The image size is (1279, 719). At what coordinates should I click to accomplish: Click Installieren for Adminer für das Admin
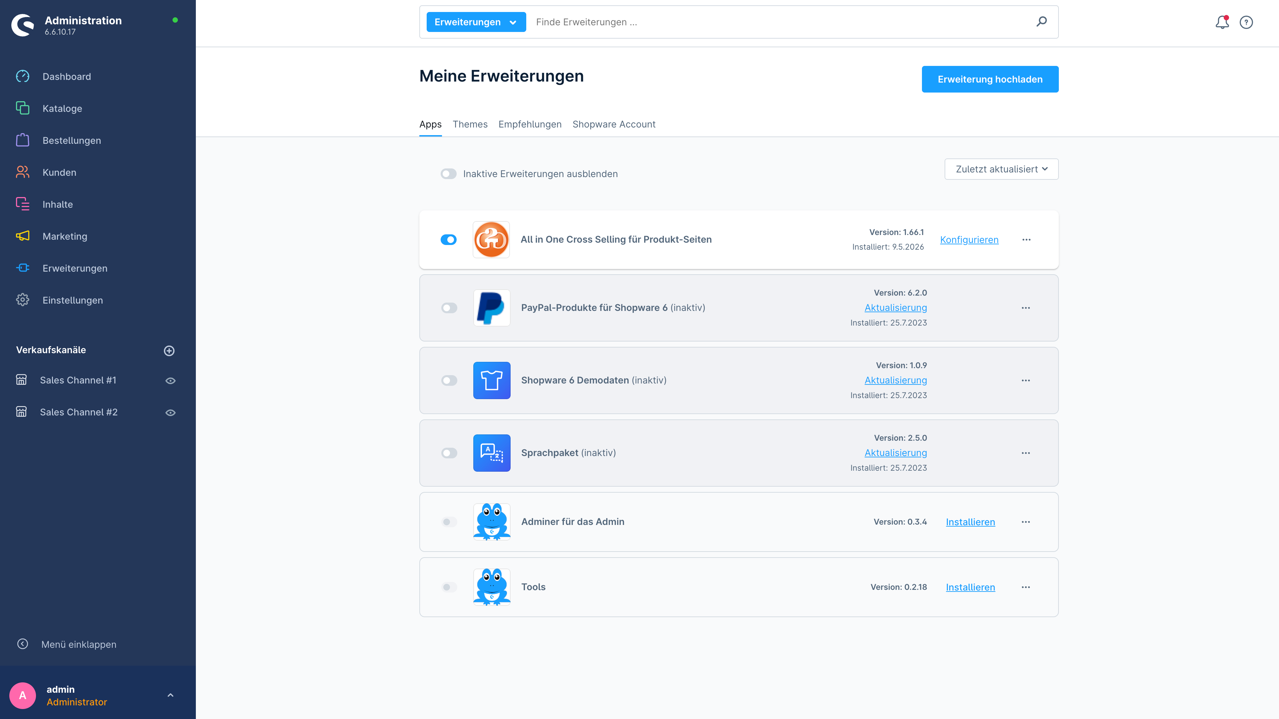[x=970, y=522]
